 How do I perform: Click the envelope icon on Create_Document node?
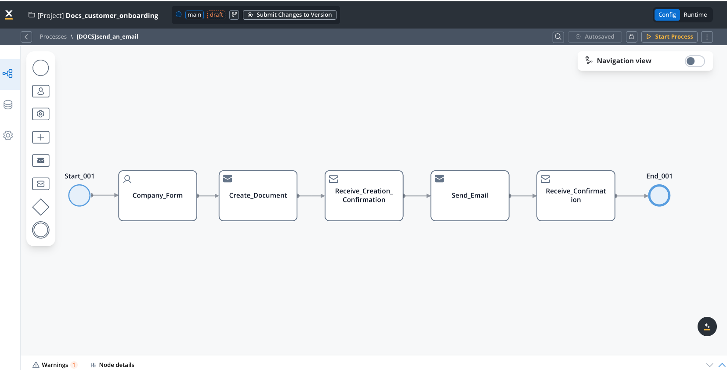pyautogui.click(x=228, y=179)
